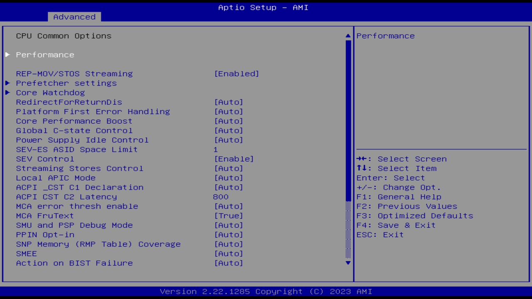Select Core Performance Boost label
This screenshot has height=299, width=532.
pyautogui.click(x=74, y=121)
